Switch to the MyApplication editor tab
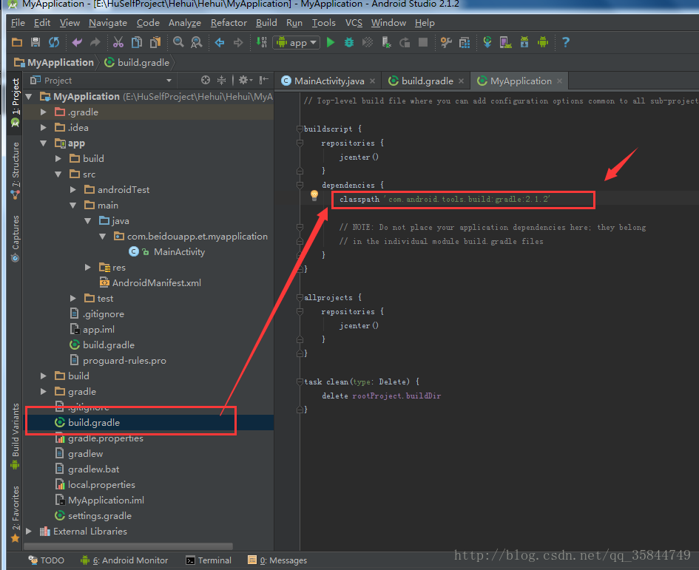This screenshot has height=570, width=699. coord(521,81)
